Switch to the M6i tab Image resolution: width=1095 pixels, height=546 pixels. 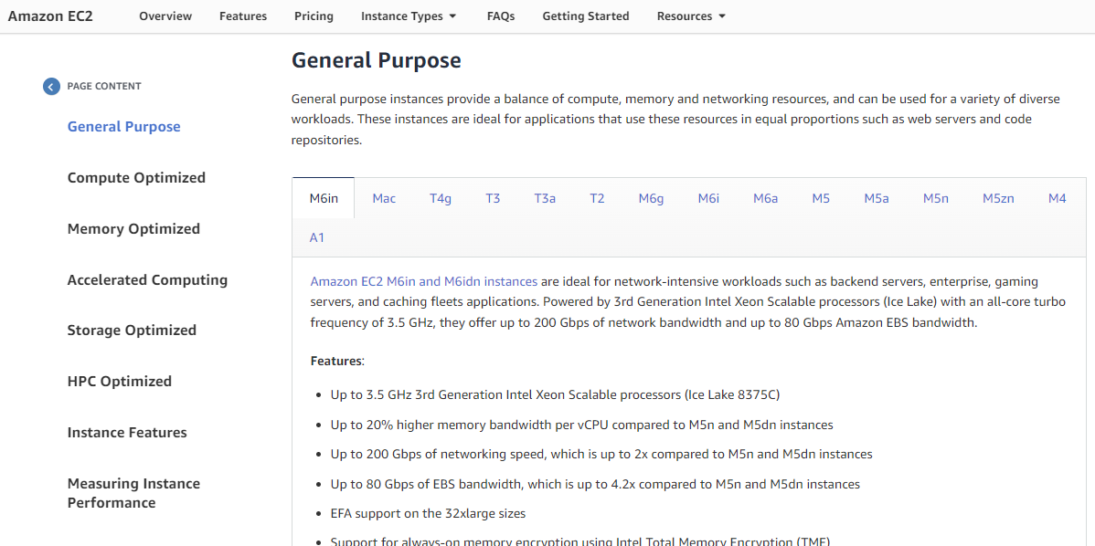pos(708,199)
